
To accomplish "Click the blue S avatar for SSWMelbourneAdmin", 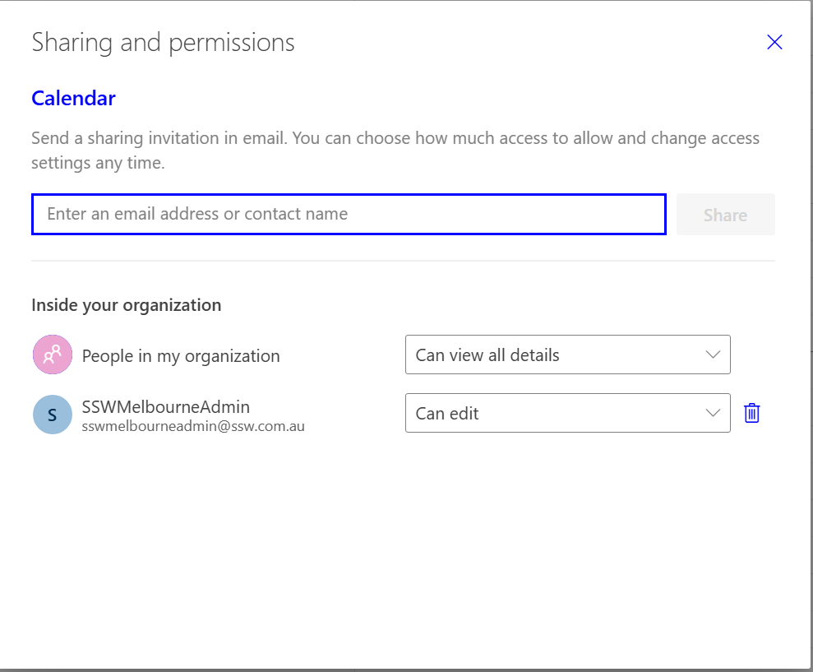I will [53, 414].
